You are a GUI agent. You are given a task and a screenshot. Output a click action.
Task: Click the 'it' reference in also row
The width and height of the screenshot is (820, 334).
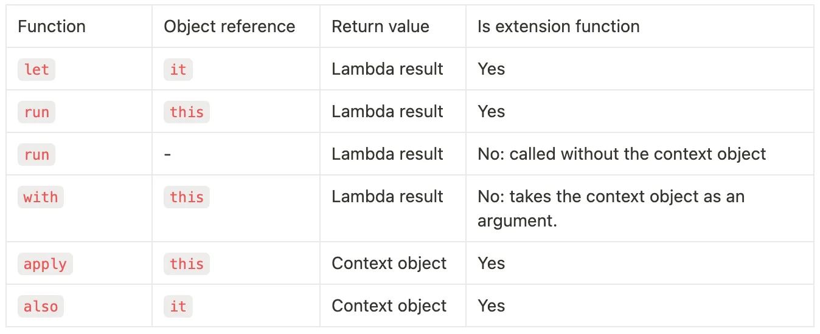point(178,307)
